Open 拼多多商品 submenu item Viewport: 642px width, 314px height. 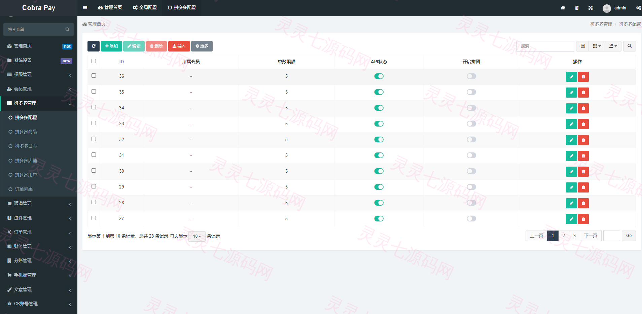pyautogui.click(x=39, y=132)
